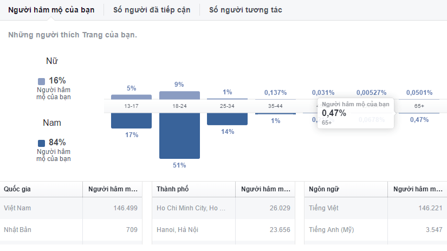The height and width of the screenshot is (251, 447).
Task: Click the male 25-34 bar showing 14%
Action: coord(227,119)
